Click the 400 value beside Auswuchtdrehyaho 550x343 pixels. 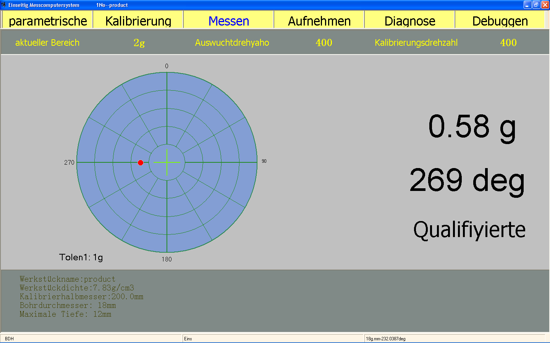(324, 43)
